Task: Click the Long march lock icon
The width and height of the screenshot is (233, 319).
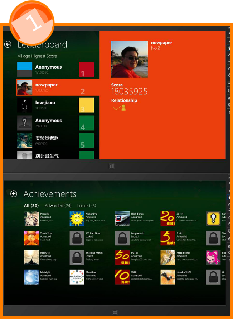Action: coord(122,238)
